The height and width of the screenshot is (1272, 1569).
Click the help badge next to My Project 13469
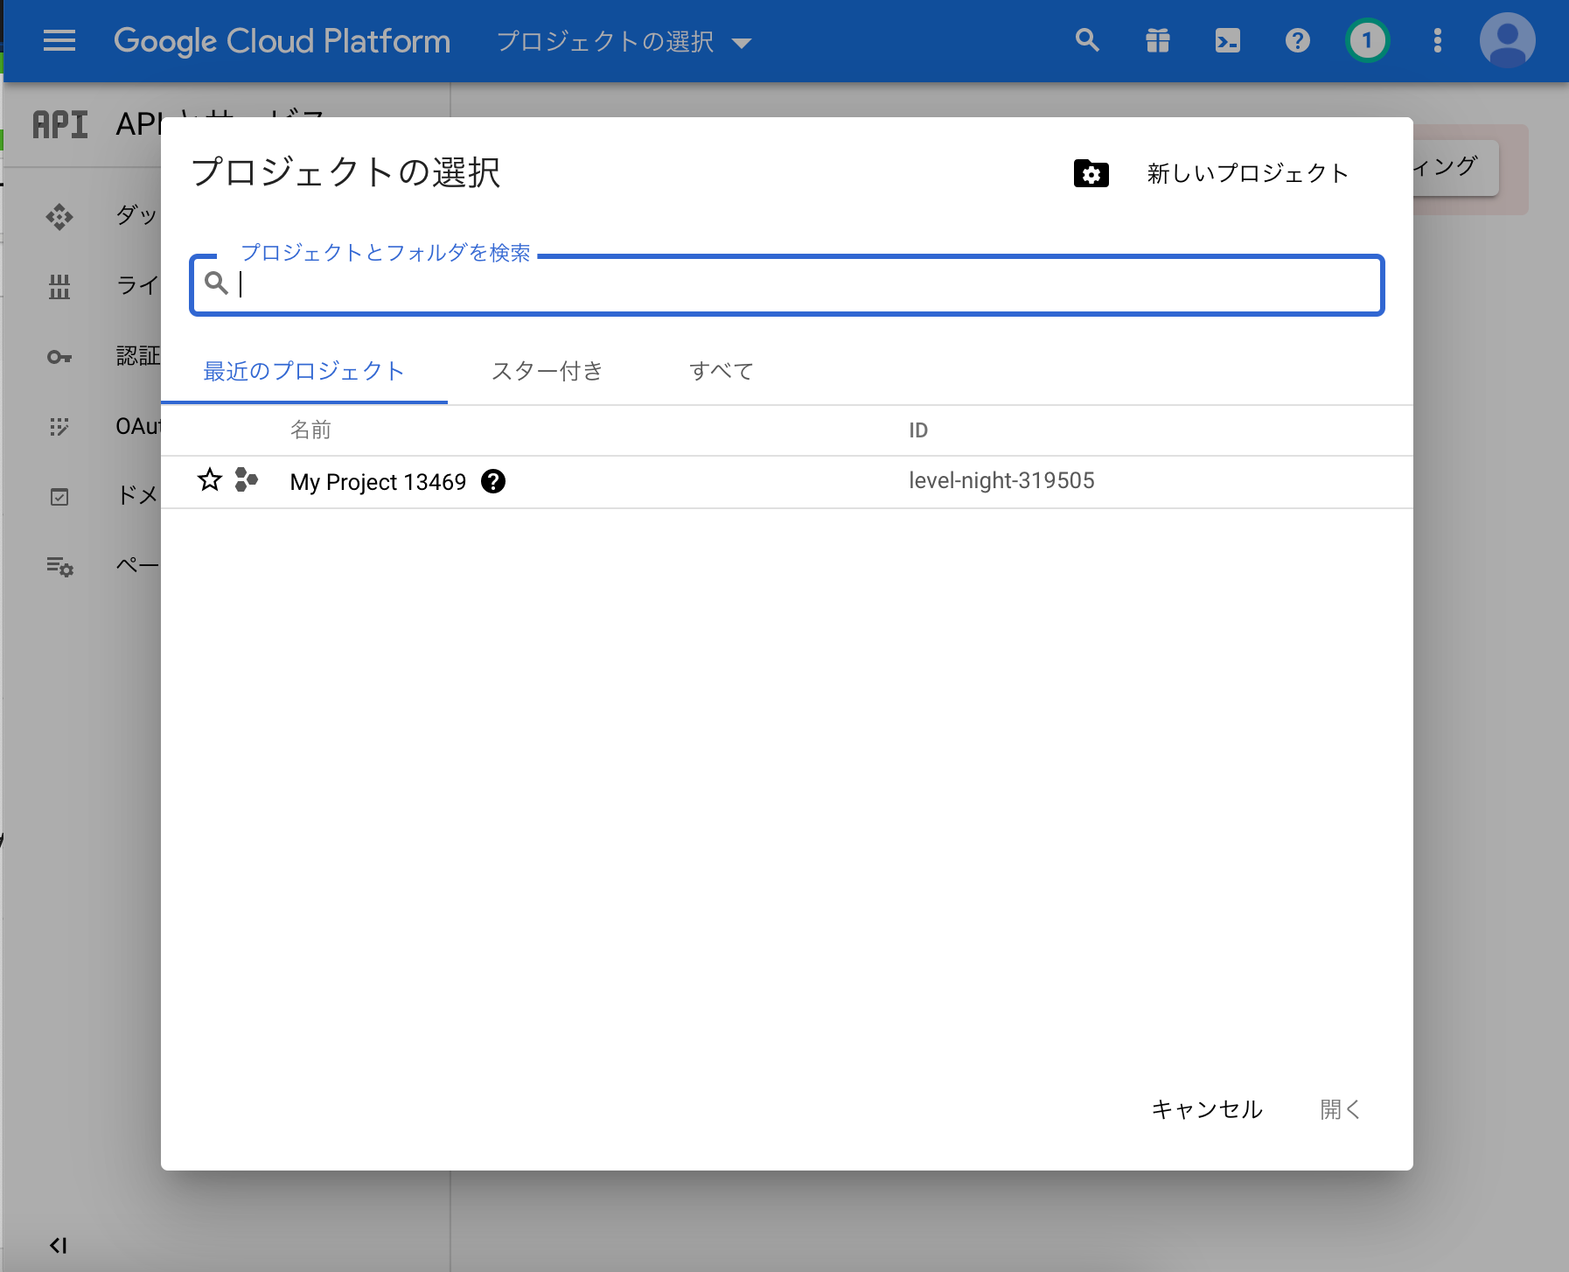[494, 481]
